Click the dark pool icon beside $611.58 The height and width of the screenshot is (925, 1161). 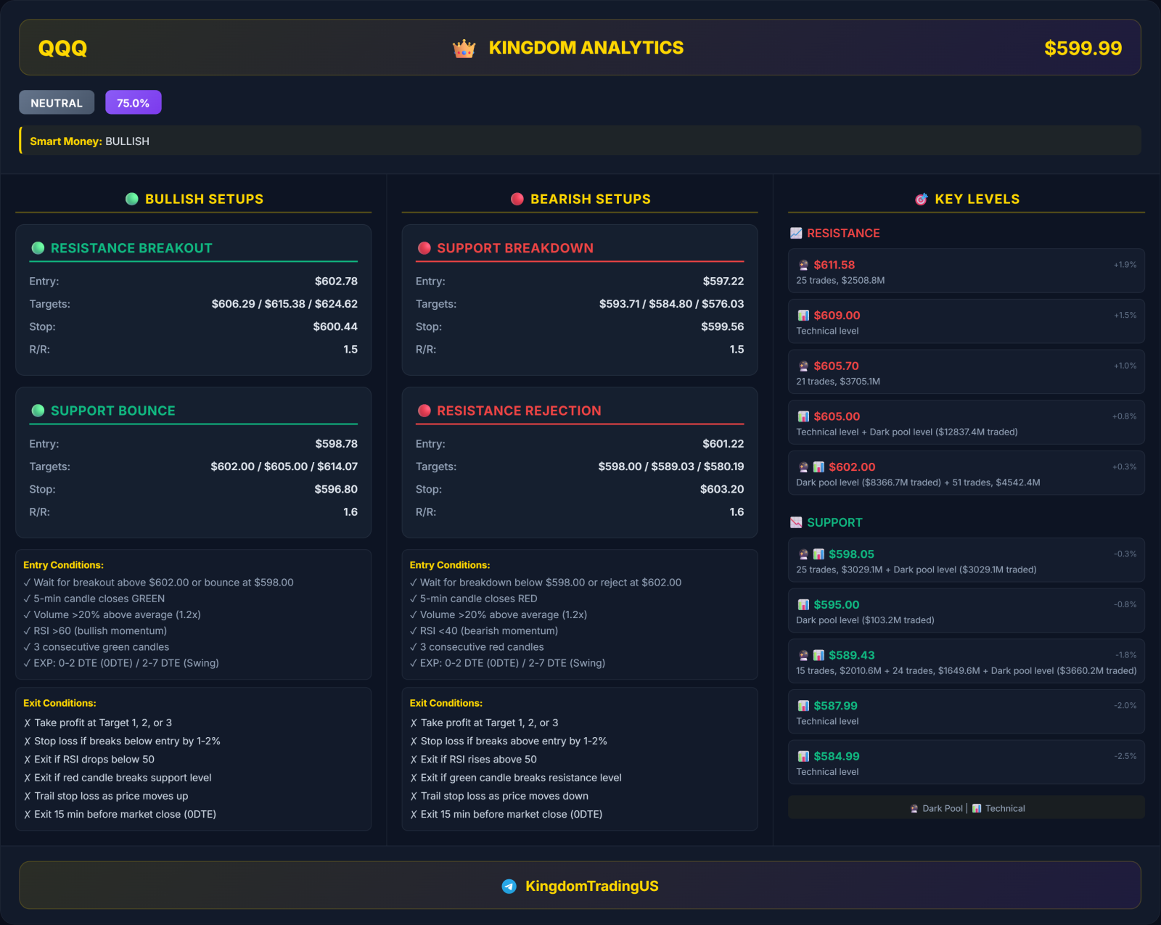(x=803, y=265)
